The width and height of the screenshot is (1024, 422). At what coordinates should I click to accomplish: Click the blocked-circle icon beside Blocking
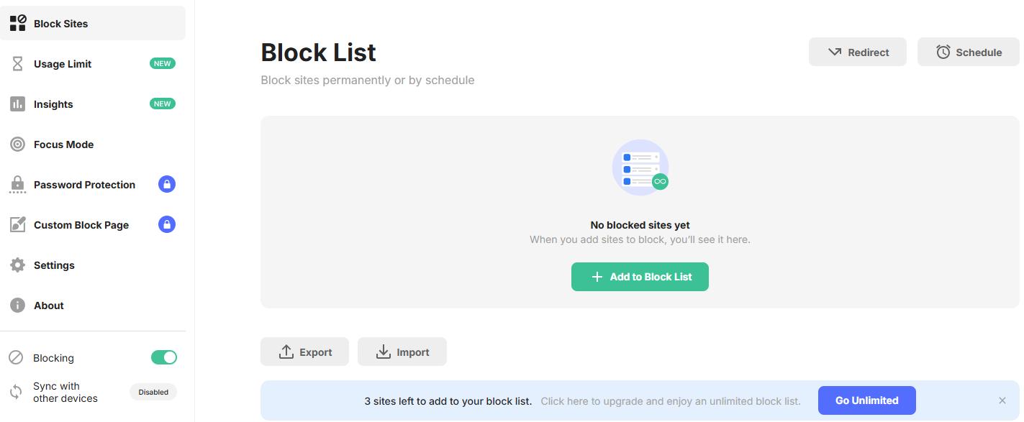pyautogui.click(x=17, y=357)
